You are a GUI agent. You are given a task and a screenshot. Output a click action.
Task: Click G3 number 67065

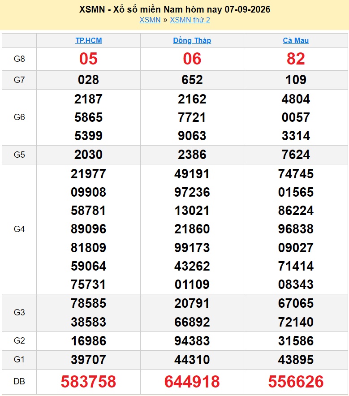296,303
